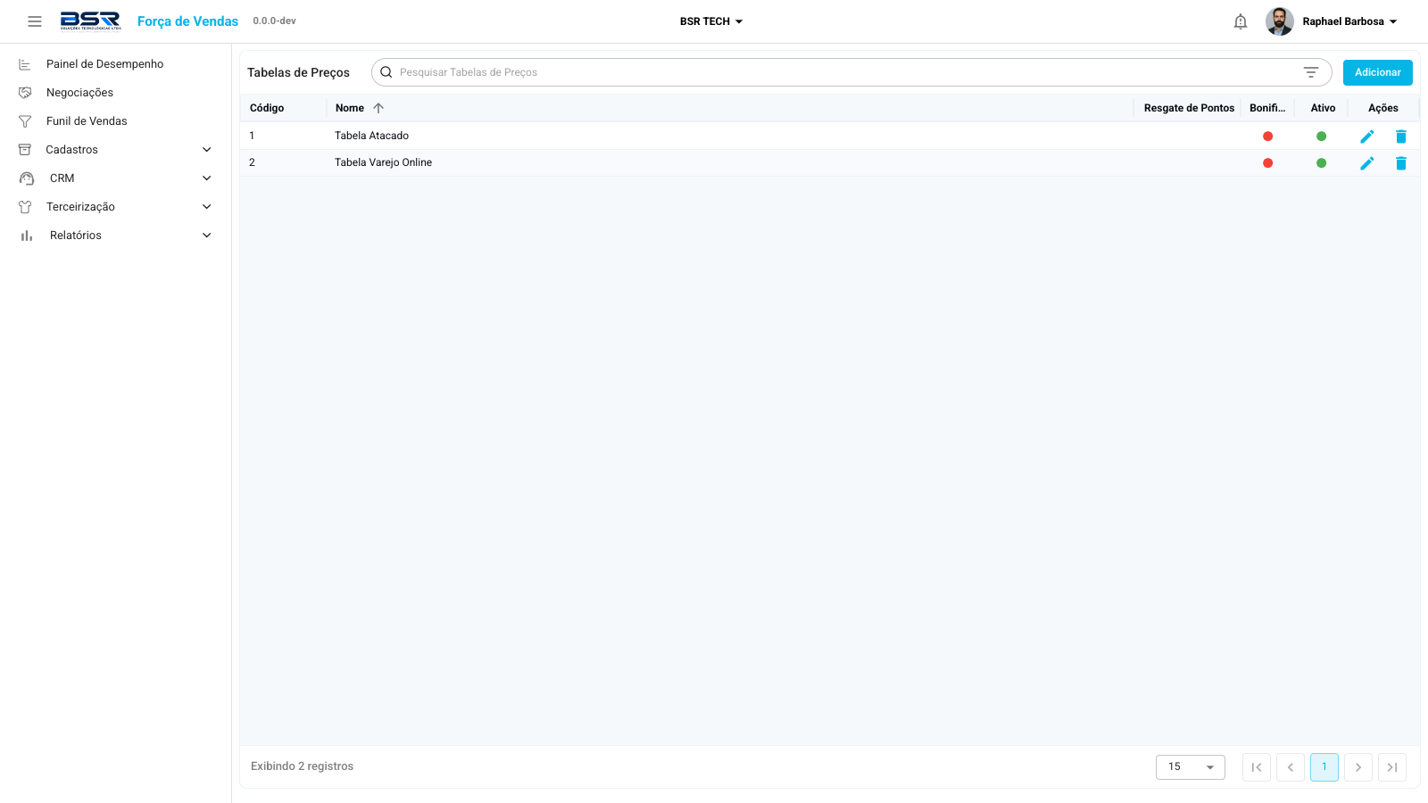1428x803 pixels.
Task: Click the search magnifier icon
Action: tap(386, 72)
